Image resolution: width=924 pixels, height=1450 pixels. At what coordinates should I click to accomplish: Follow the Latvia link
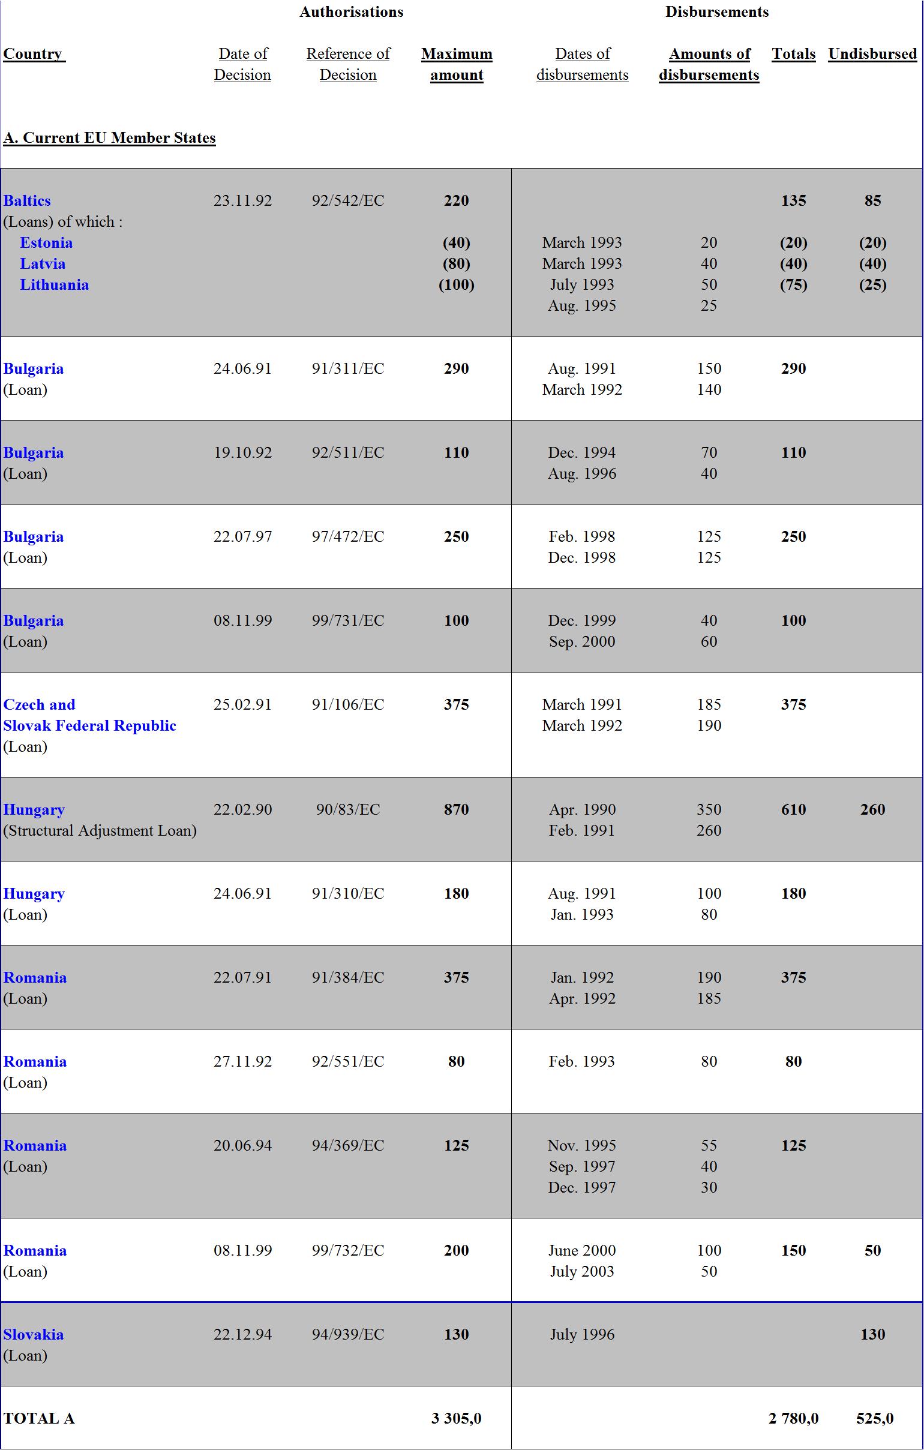[x=43, y=264]
